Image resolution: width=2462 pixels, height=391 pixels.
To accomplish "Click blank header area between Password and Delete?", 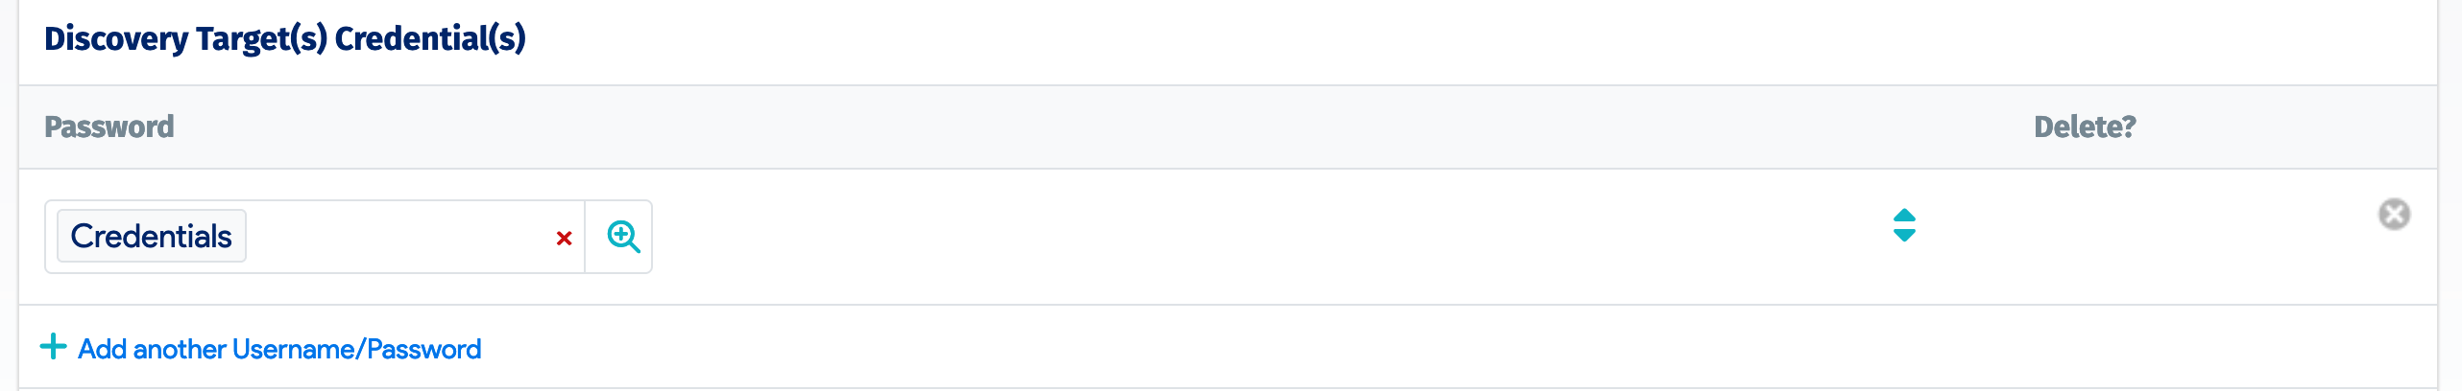I will click(x=1056, y=126).
